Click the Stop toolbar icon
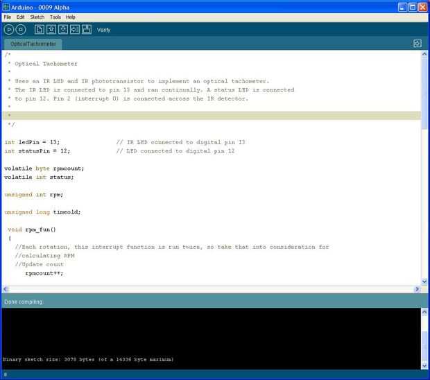The height and width of the screenshot is (380, 430). point(21,30)
